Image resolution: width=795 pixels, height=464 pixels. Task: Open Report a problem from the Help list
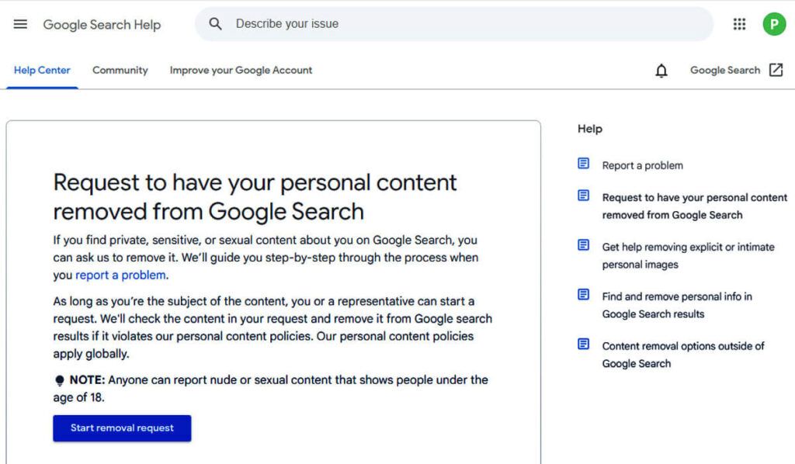[x=642, y=164]
